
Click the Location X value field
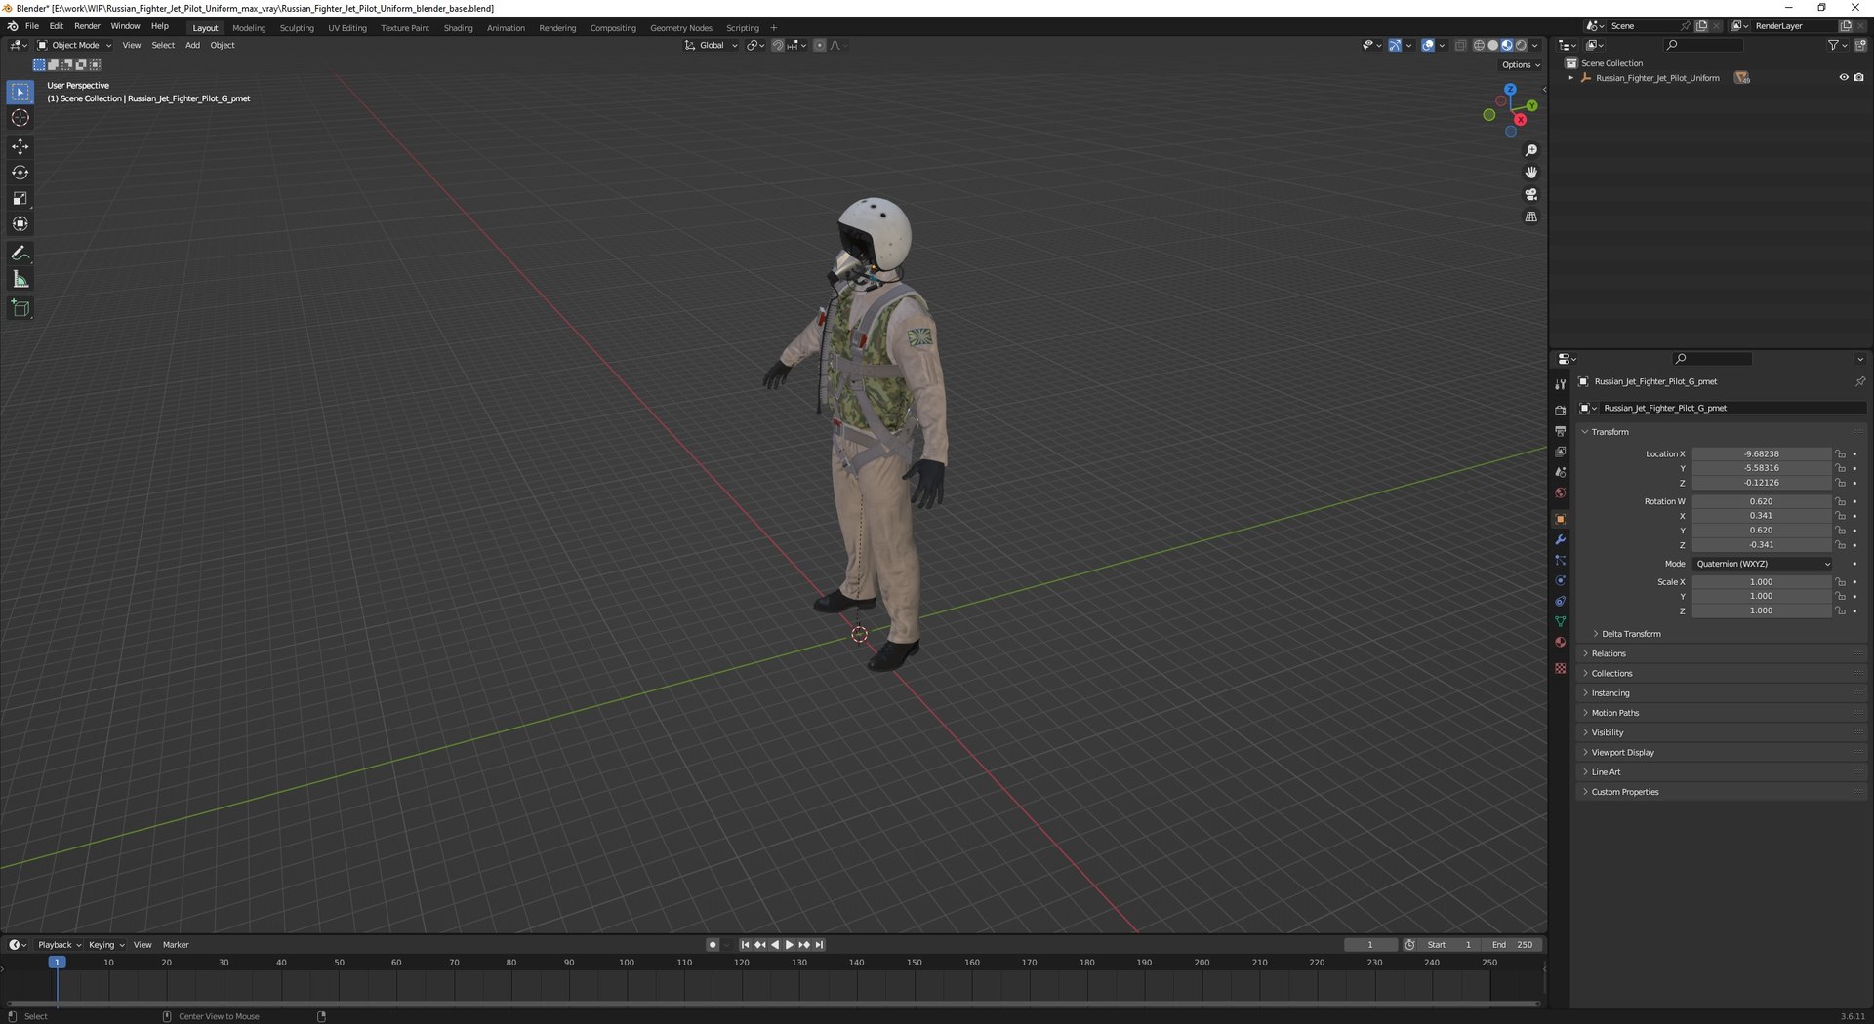pyautogui.click(x=1762, y=454)
